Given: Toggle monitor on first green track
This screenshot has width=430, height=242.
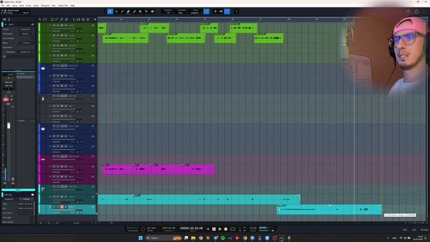Looking at the screenshot, I should (66, 26).
